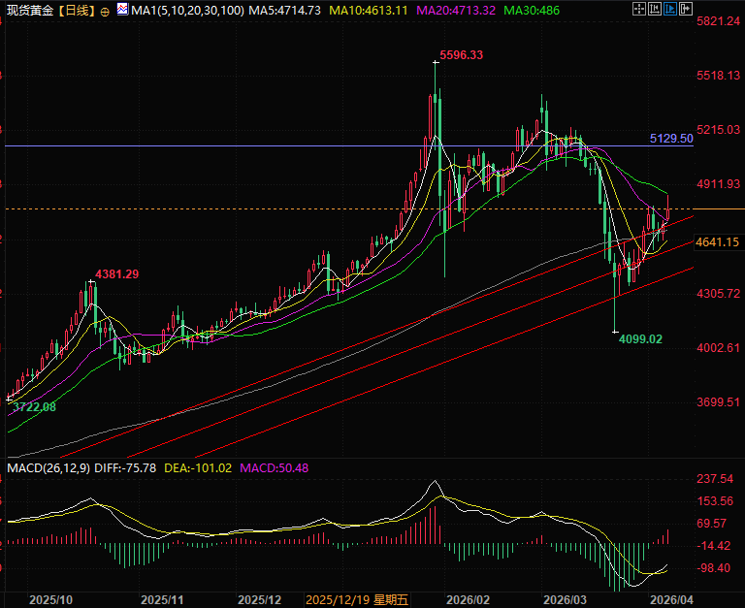This screenshot has width=745, height=608.
Task: Click the MA10:4613.11 value
Action: (x=369, y=11)
